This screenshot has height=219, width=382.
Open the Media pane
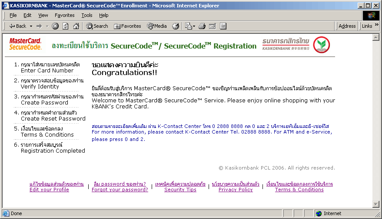tap(156, 26)
